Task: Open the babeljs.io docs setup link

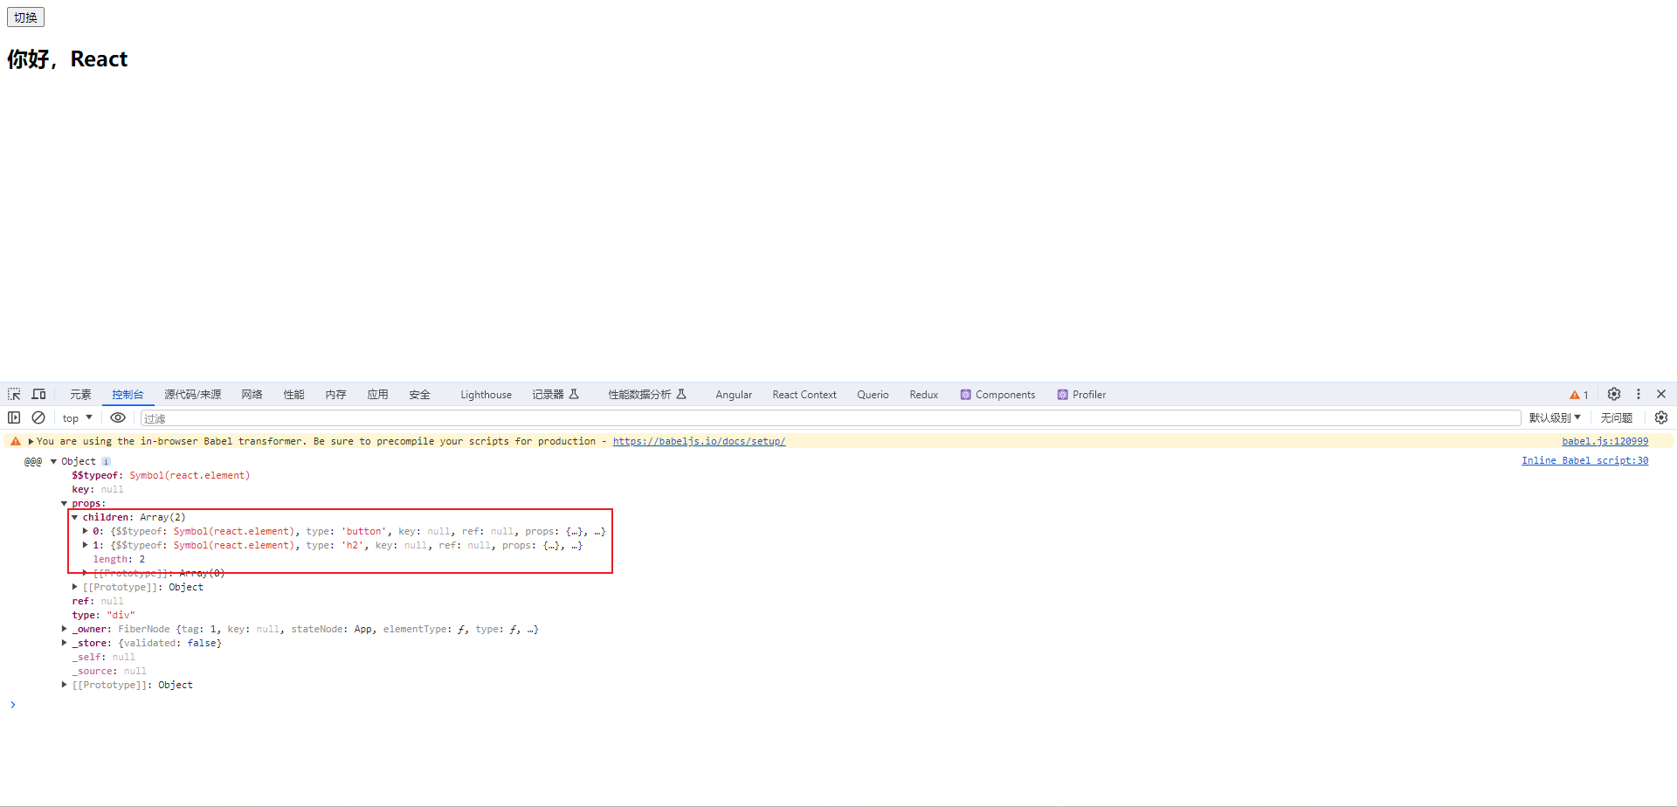Action: click(699, 442)
